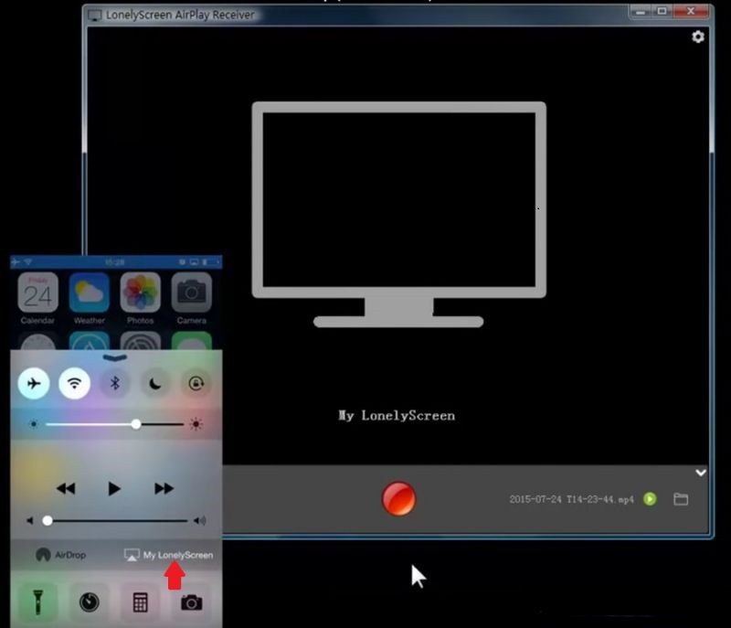Start recording with the red record button
731x628 pixels.
point(398,498)
